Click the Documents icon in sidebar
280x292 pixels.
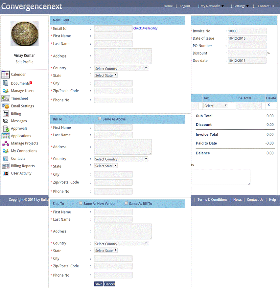coord(6,83)
